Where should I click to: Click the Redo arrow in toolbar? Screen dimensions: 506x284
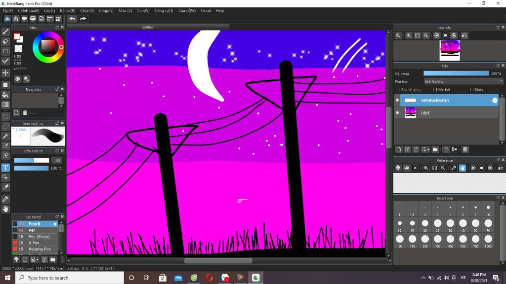pyautogui.click(x=83, y=19)
